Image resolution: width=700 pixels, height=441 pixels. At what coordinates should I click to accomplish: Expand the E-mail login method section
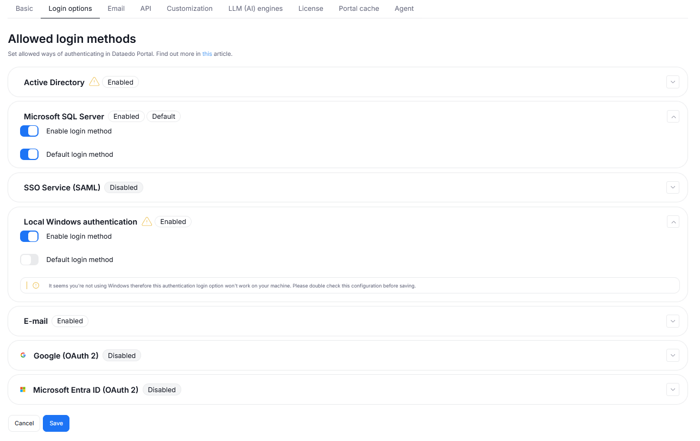click(x=672, y=321)
